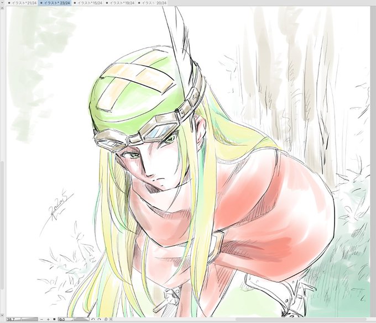Click the 0.0 rotation angle field
This screenshot has height=323, width=376.
tap(66, 319)
